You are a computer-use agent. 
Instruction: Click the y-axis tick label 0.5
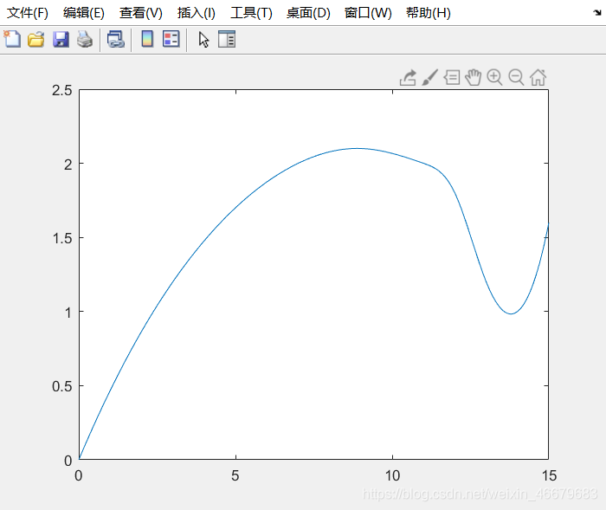62,386
